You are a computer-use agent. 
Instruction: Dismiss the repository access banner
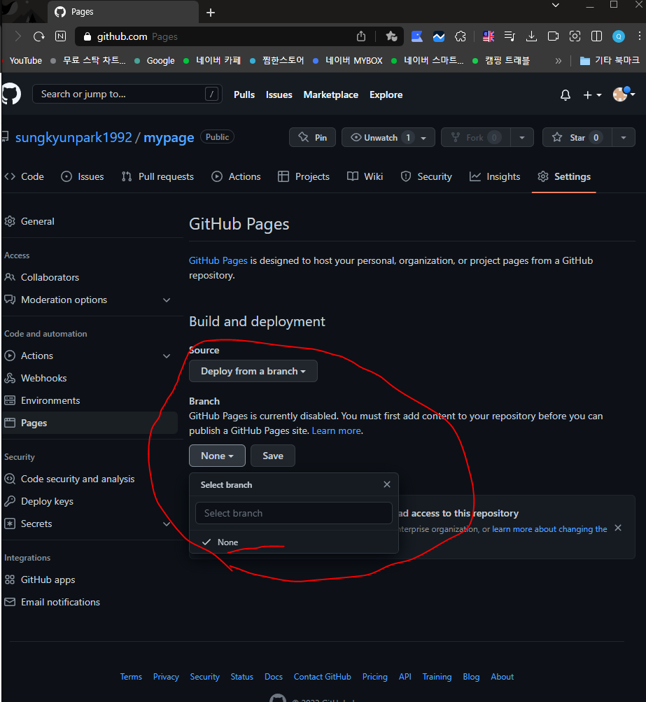pyautogui.click(x=618, y=528)
